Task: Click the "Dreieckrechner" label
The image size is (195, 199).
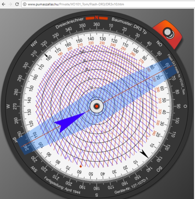Action: coord(70,23)
